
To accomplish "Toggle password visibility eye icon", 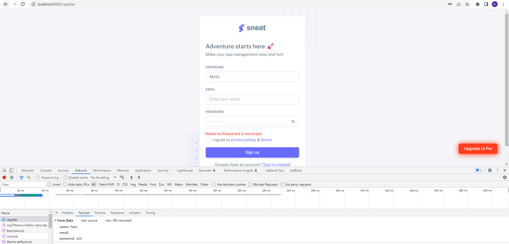I will (293, 122).
